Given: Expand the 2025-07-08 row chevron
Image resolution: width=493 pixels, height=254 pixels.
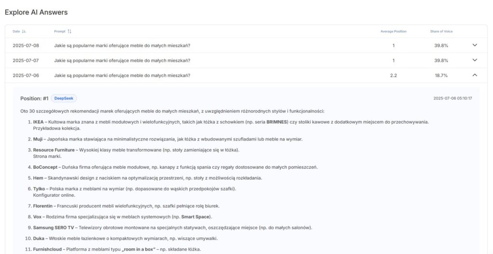Looking at the screenshot, I should point(475,45).
